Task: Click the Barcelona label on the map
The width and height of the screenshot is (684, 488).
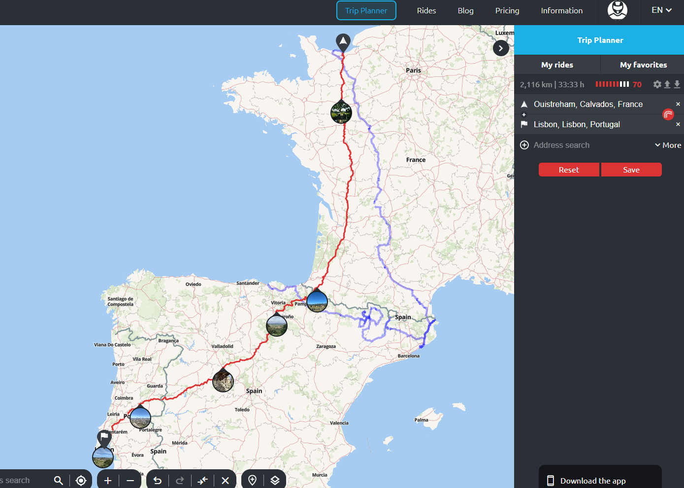Action: 409,355
